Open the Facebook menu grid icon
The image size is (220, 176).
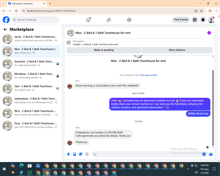pos(194,20)
